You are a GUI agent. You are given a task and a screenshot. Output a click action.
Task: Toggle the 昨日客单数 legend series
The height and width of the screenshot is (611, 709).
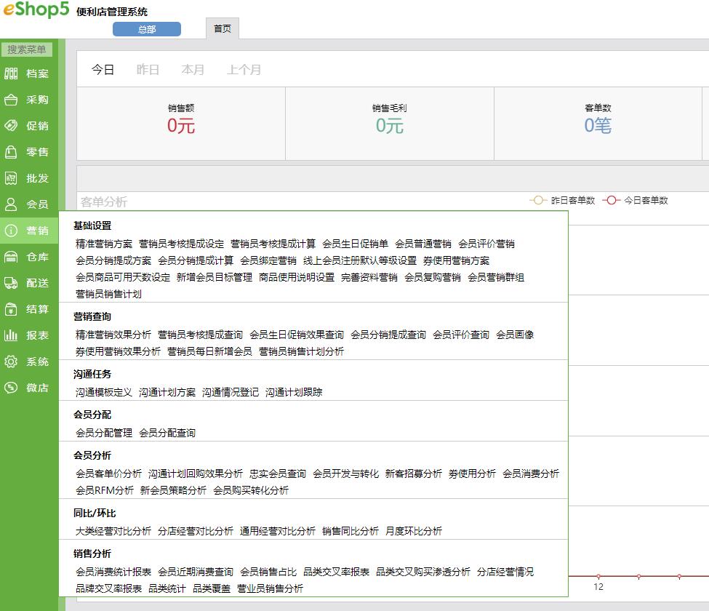[562, 200]
